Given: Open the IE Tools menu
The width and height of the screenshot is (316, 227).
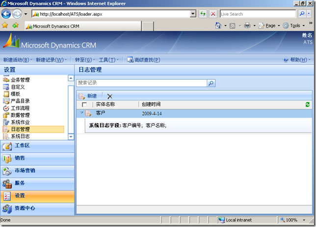Looking at the screenshot, I should (x=294, y=25).
